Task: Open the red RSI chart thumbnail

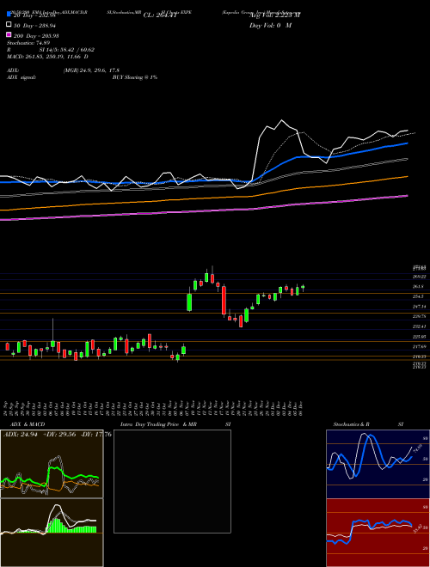Action: pyautogui.click(x=378, y=533)
